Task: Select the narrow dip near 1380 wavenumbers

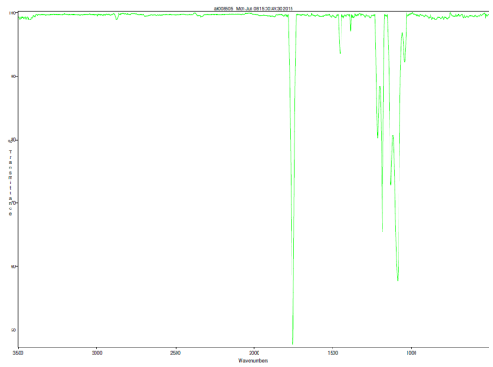Action: pos(351,30)
